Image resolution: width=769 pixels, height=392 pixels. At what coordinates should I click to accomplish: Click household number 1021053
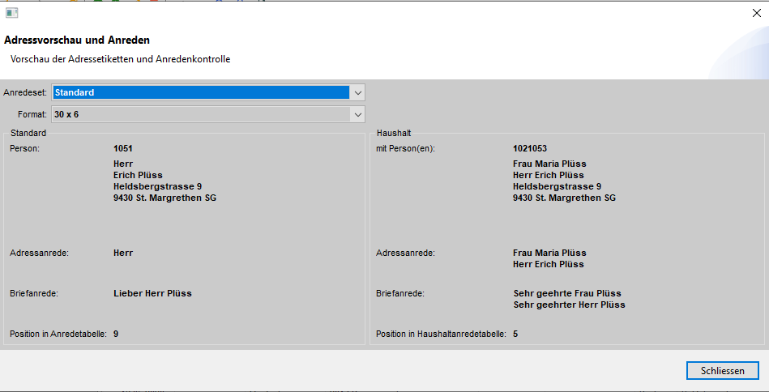click(530, 149)
